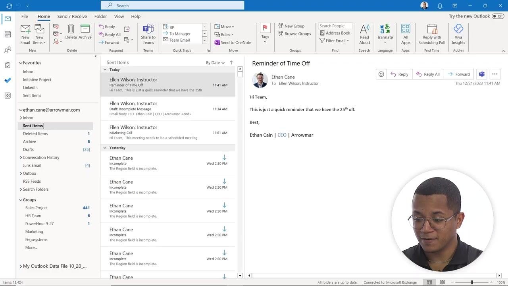Click Reply in the reading pane

click(x=399, y=74)
